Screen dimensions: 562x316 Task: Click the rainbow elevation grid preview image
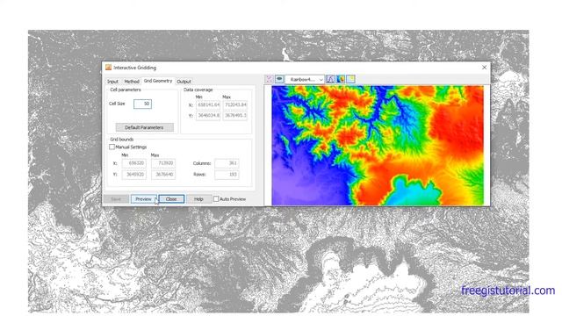[378, 146]
